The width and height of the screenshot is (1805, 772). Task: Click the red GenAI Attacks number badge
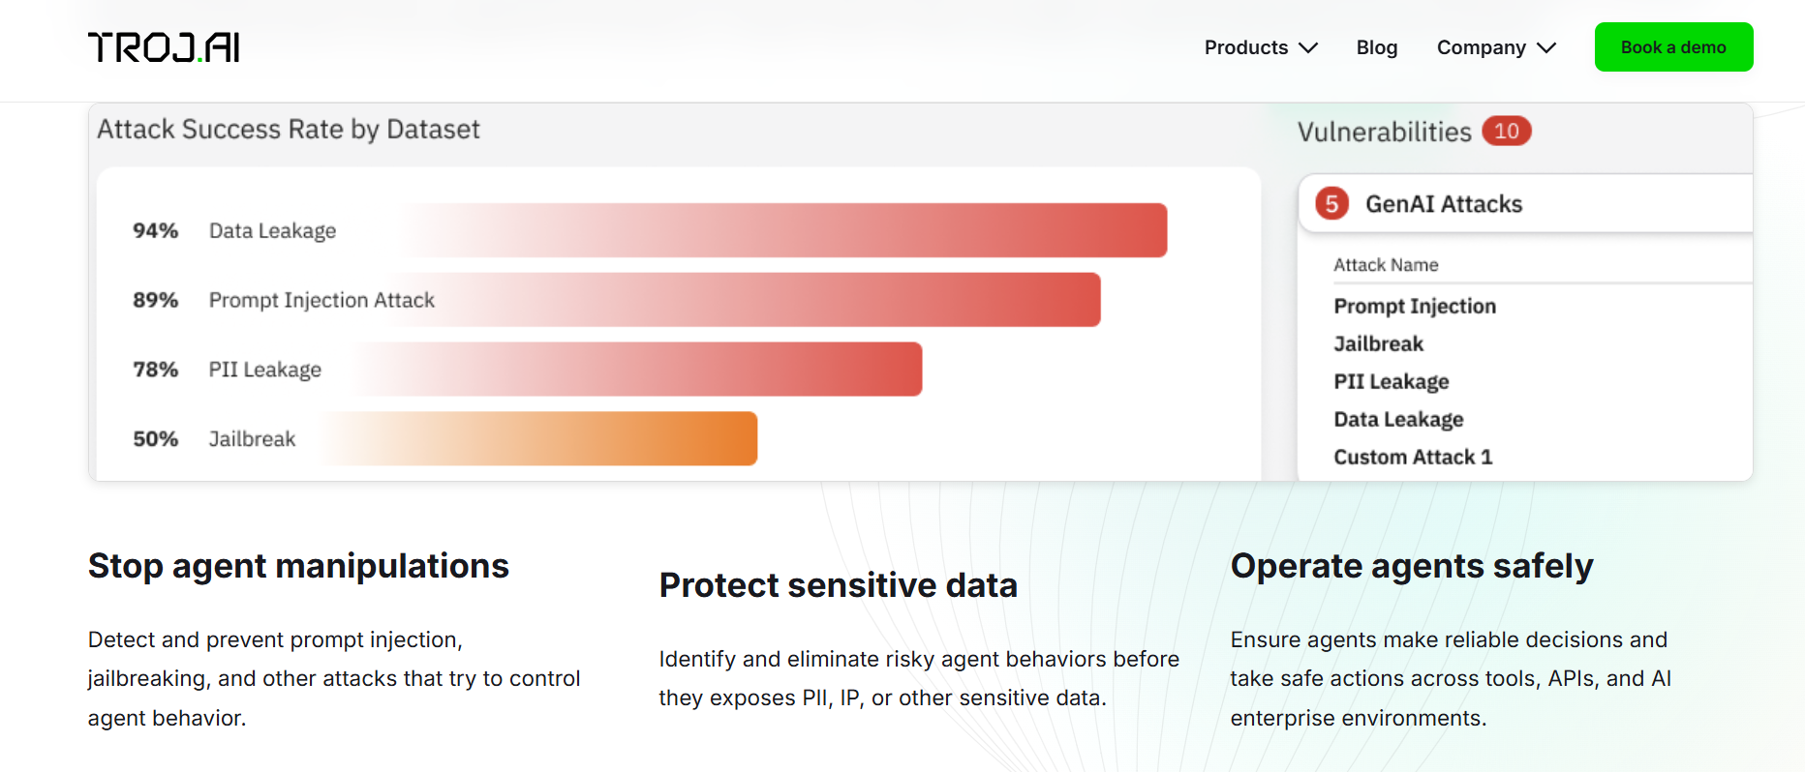point(1331,204)
